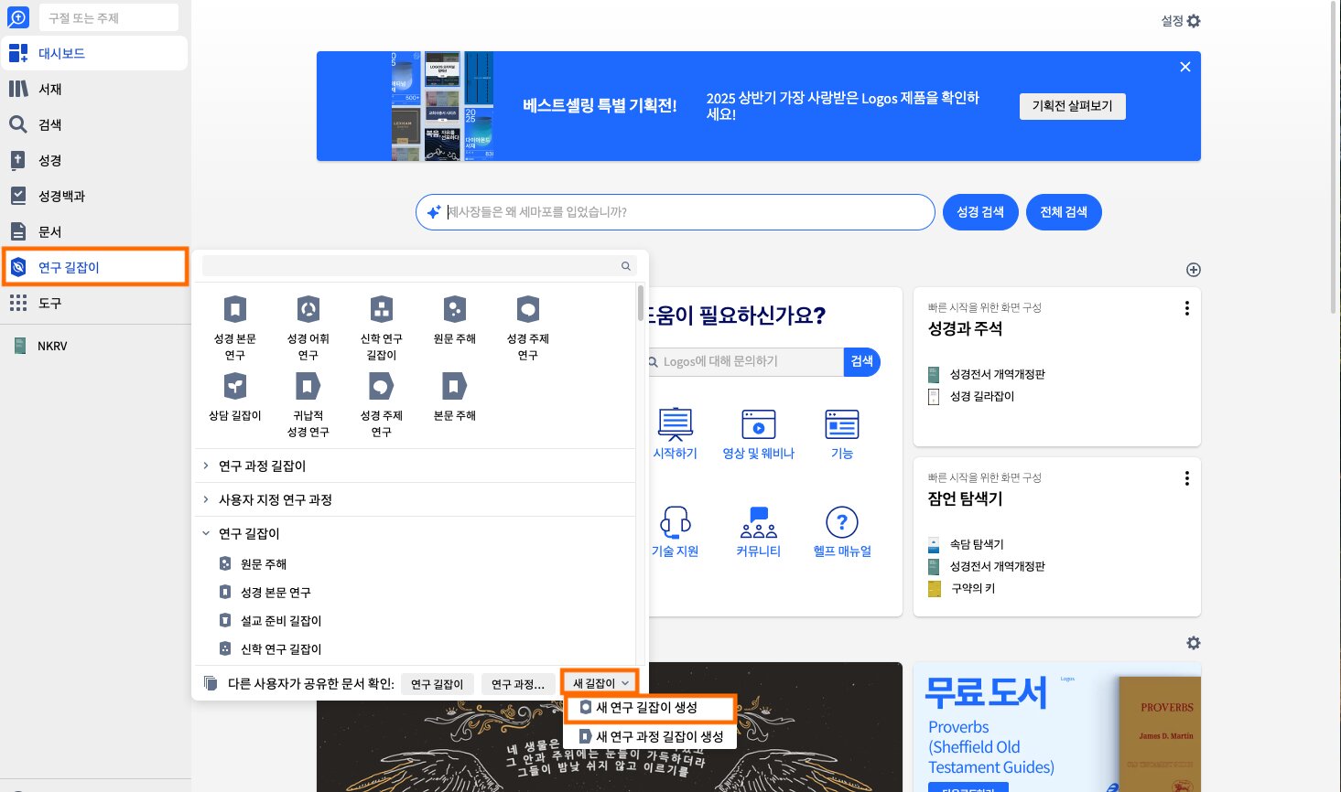
Task: Click the 전체 검색 button
Action: click(x=1064, y=212)
